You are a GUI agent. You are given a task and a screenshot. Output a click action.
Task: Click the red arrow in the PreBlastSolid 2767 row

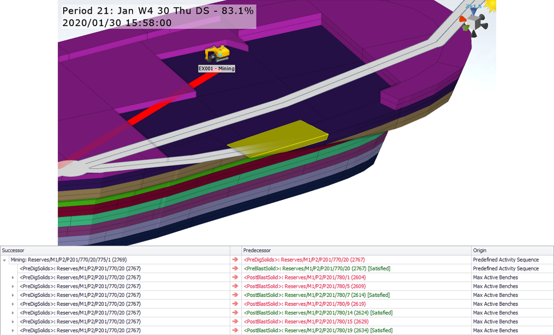click(236, 268)
